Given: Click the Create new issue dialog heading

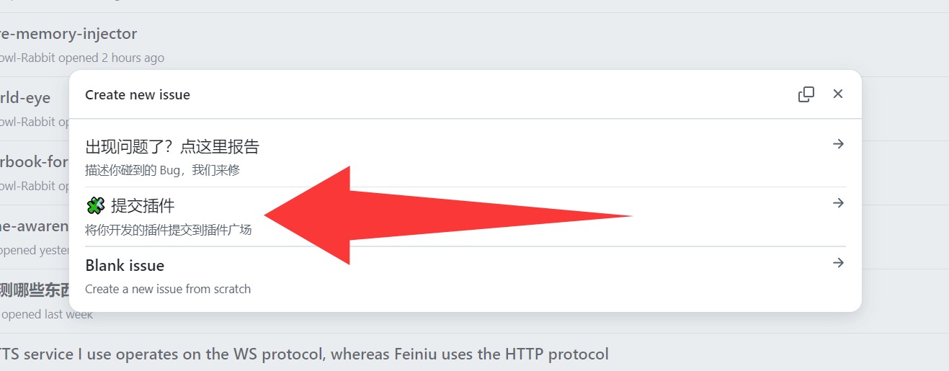Looking at the screenshot, I should tap(138, 94).
